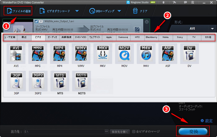Viewport: 217px width, 137px height.
Task: Pick the M4V format icon
Action: coord(146,54)
